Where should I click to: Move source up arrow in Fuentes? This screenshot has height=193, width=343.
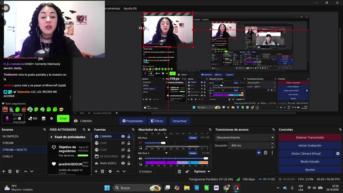[118, 171]
